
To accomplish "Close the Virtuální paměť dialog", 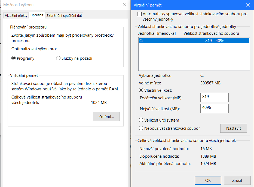I will 248,5.
